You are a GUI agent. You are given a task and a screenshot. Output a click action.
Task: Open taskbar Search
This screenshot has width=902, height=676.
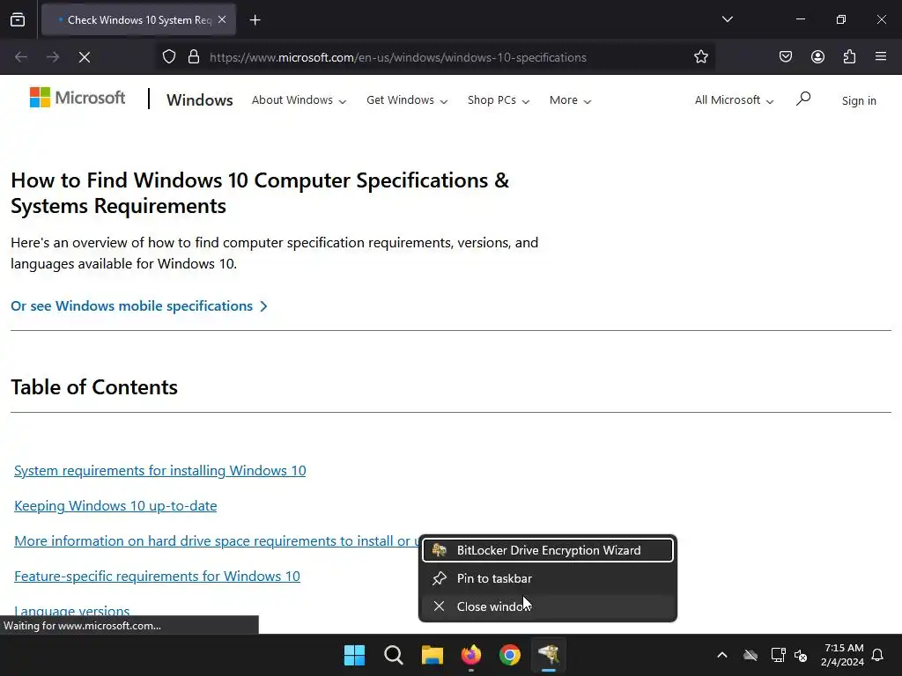(x=394, y=655)
